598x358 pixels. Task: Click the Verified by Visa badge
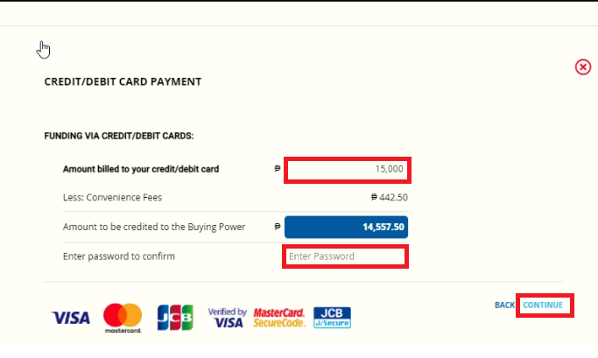click(228, 318)
